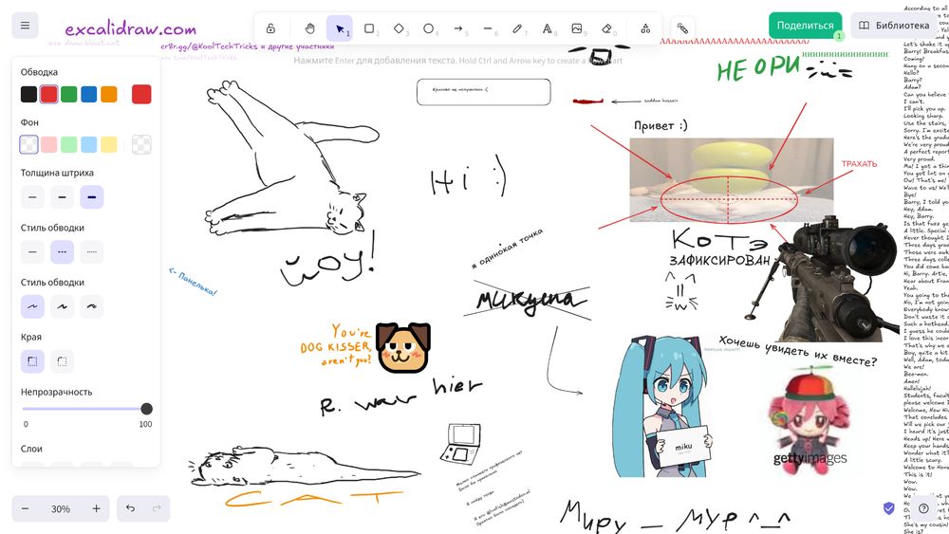Select the Laser pointer tool
Image resolution: width=949 pixels, height=534 pixels.
pyautogui.click(x=682, y=28)
